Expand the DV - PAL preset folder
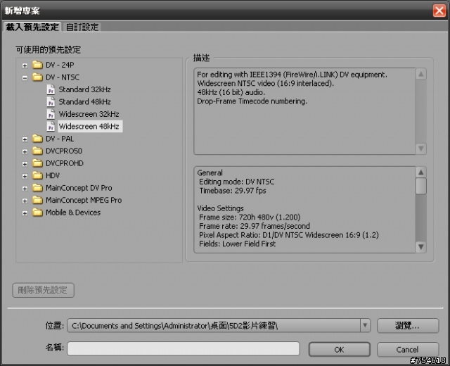The image size is (450, 366). click(x=25, y=139)
